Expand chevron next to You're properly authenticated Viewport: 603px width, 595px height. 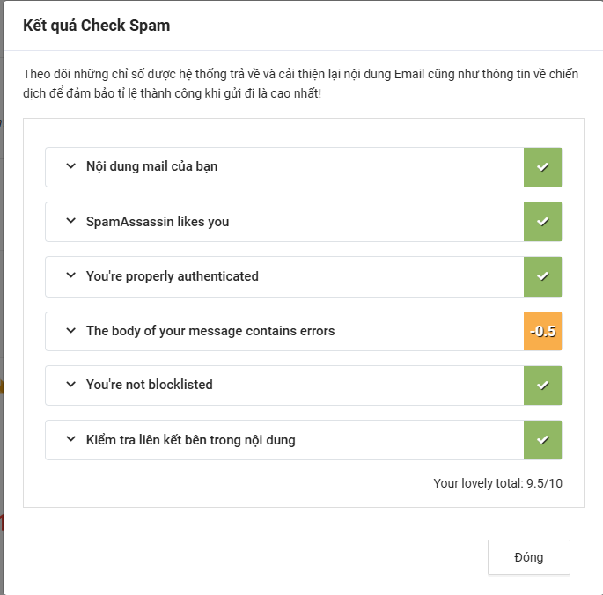70,276
